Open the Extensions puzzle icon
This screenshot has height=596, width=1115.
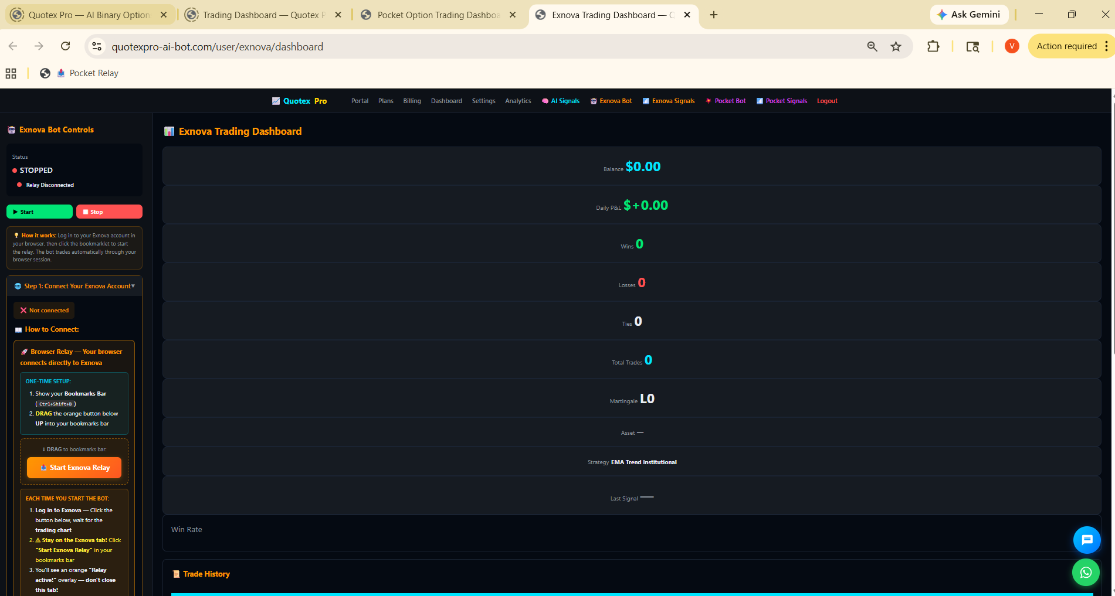[x=933, y=46]
